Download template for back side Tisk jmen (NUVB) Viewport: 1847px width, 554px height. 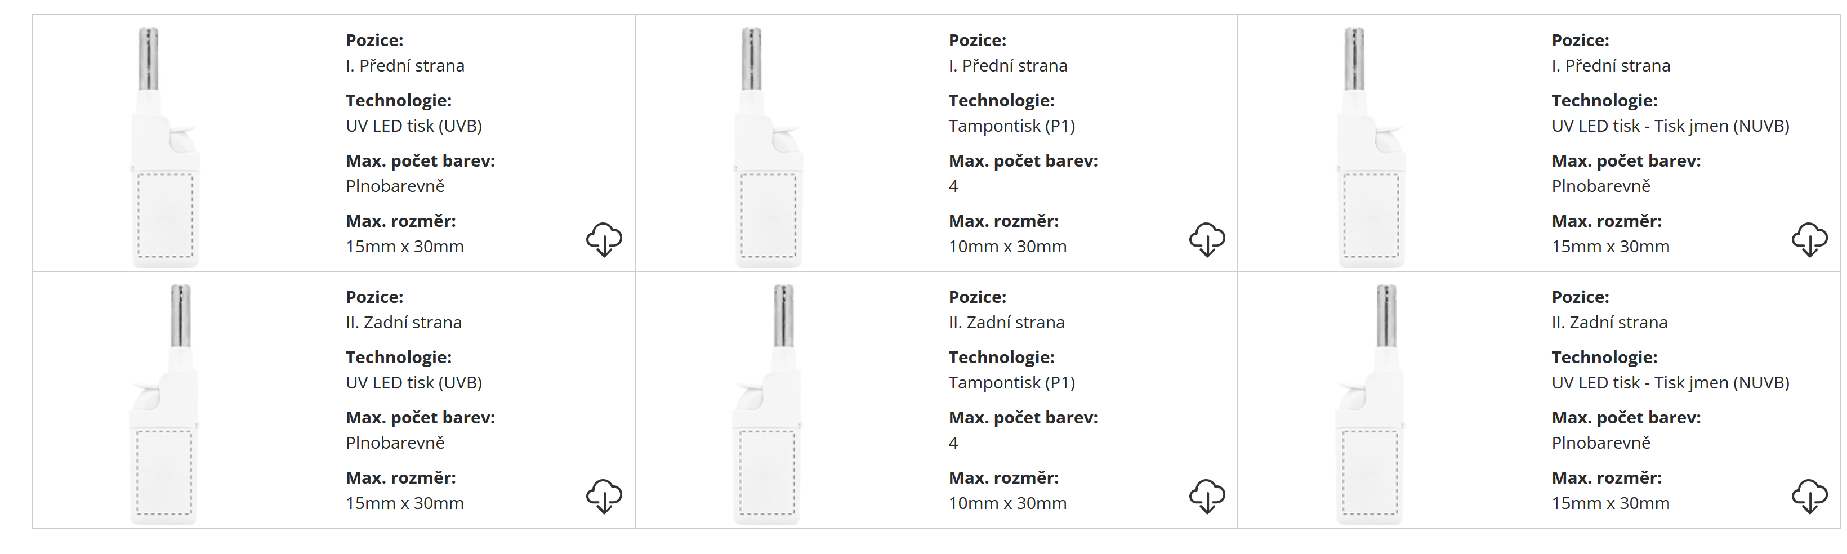(1809, 496)
